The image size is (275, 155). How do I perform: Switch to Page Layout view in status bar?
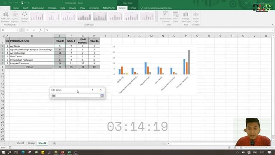coord(235,148)
